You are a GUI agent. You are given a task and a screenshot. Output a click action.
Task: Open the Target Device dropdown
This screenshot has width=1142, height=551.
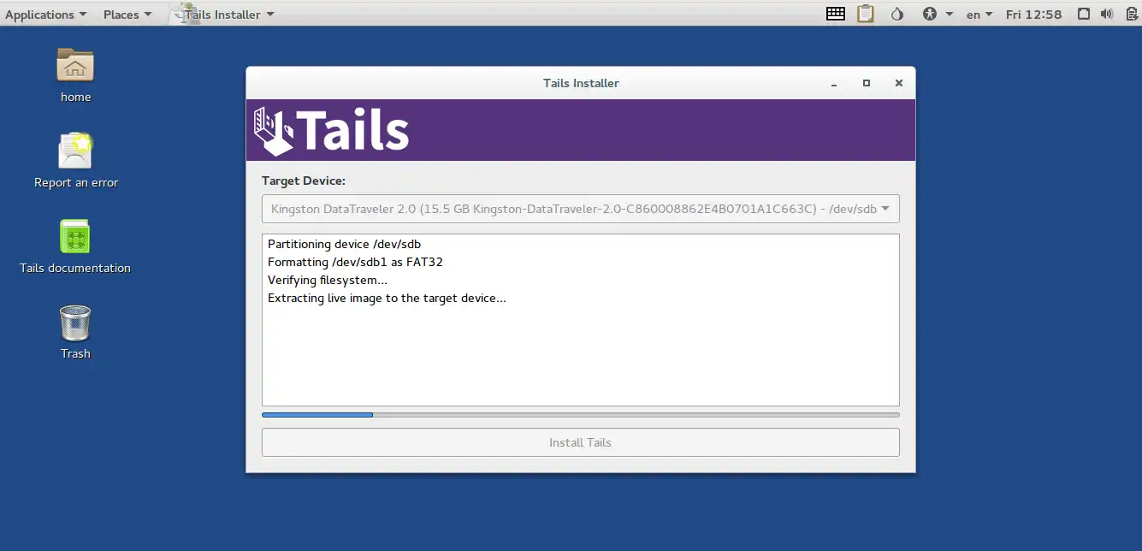580,208
